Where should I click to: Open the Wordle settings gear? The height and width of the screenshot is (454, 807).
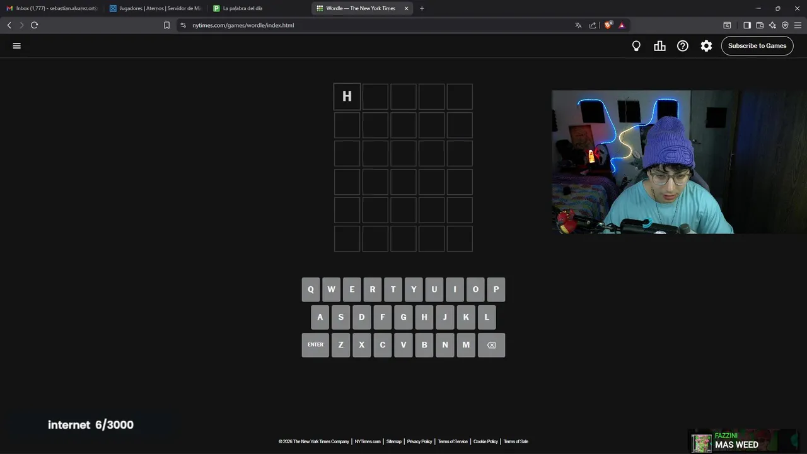(x=706, y=46)
